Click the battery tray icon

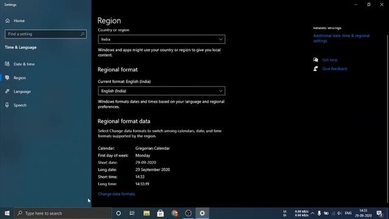tap(326, 214)
